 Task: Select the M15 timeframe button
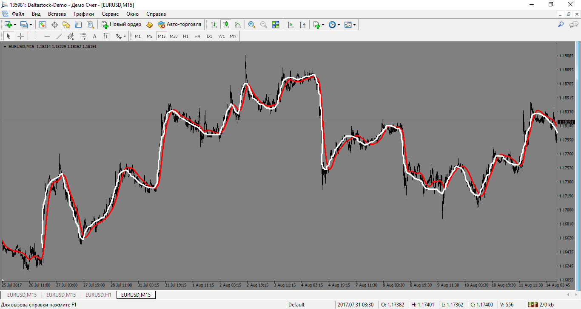[162, 36]
